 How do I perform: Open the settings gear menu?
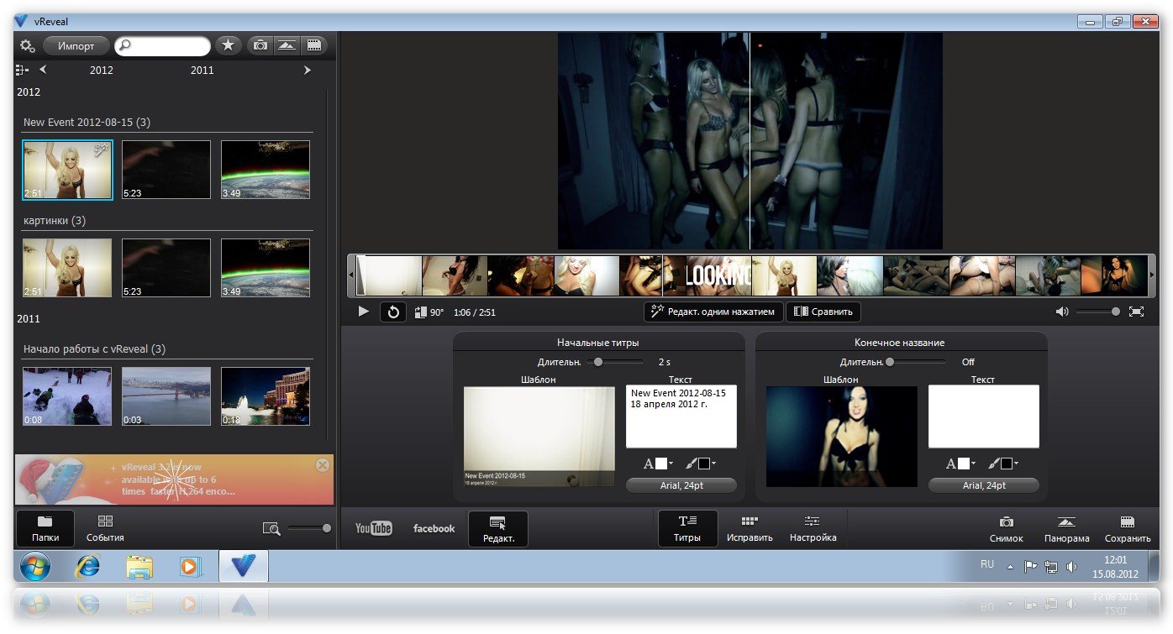[27, 45]
